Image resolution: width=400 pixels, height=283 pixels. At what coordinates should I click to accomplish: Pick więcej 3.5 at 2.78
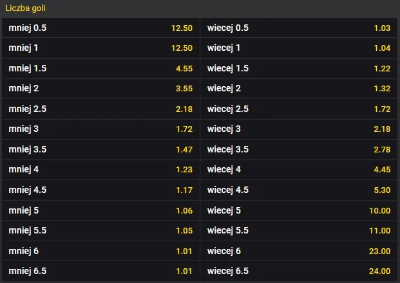point(299,150)
